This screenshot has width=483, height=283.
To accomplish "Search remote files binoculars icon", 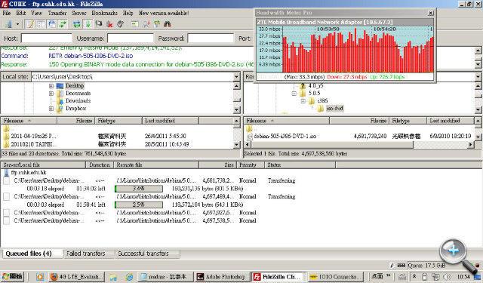I will tap(168, 24).
